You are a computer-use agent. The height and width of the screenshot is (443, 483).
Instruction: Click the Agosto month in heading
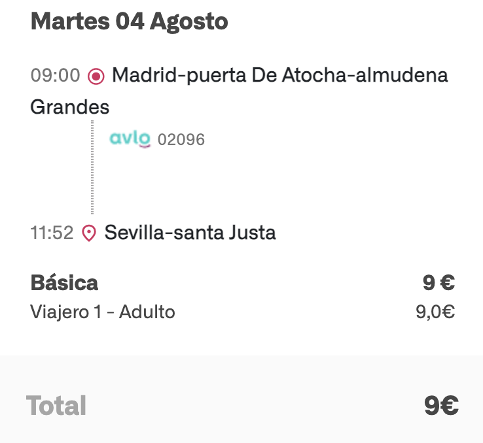pyautogui.click(x=189, y=22)
